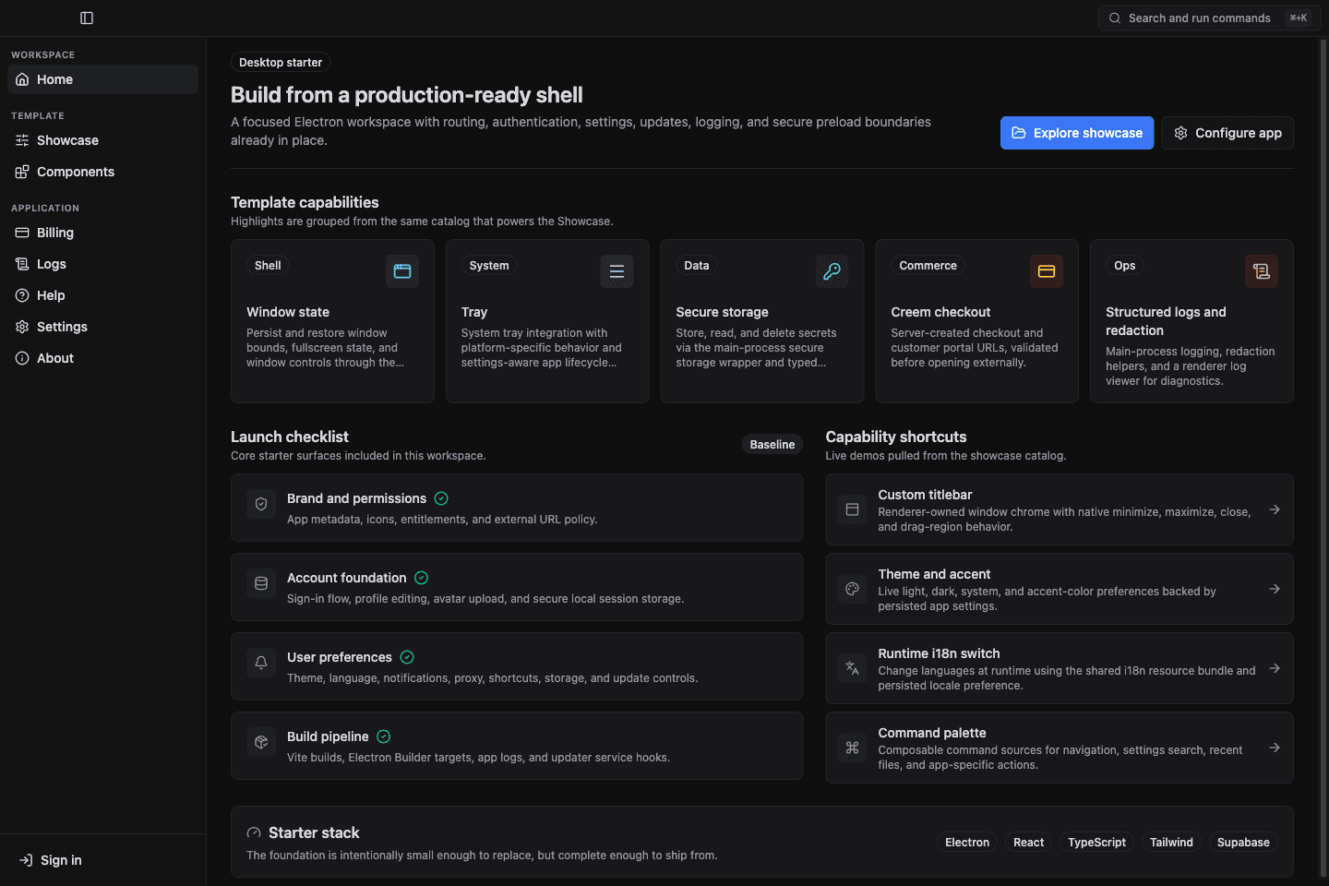Click the vertical scrollbar on the right edge
Image resolution: width=1329 pixels, height=886 pixels.
point(1323,457)
